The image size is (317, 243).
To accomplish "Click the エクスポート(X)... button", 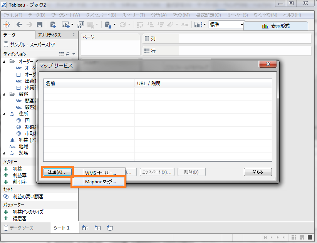I will pos(157,172).
